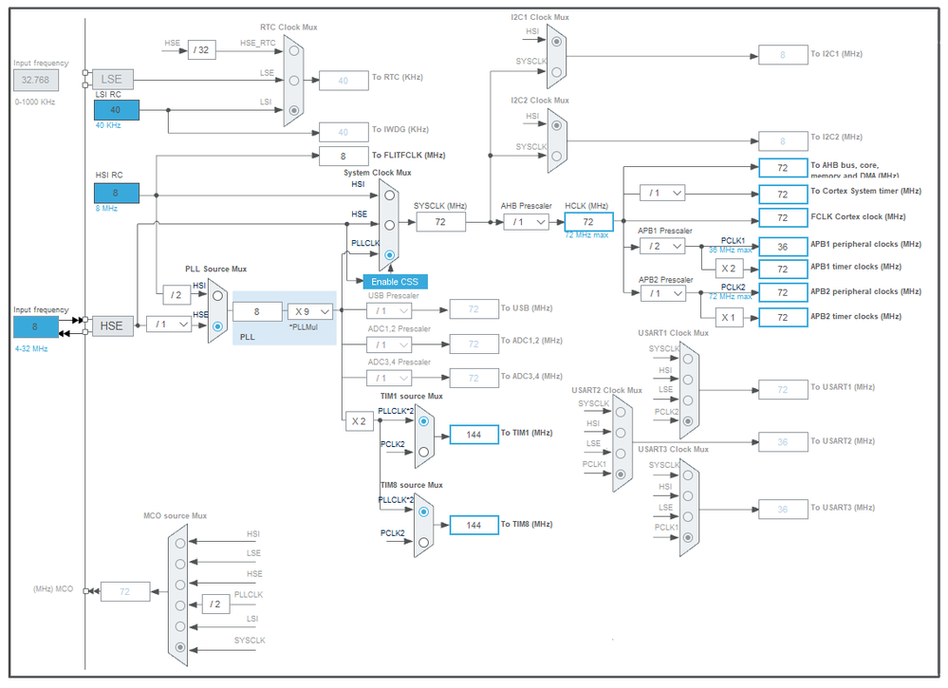The width and height of the screenshot is (948, 688).
Task: Select HSI in I2C2 Clock Mux
Action: tap(556, 126)
